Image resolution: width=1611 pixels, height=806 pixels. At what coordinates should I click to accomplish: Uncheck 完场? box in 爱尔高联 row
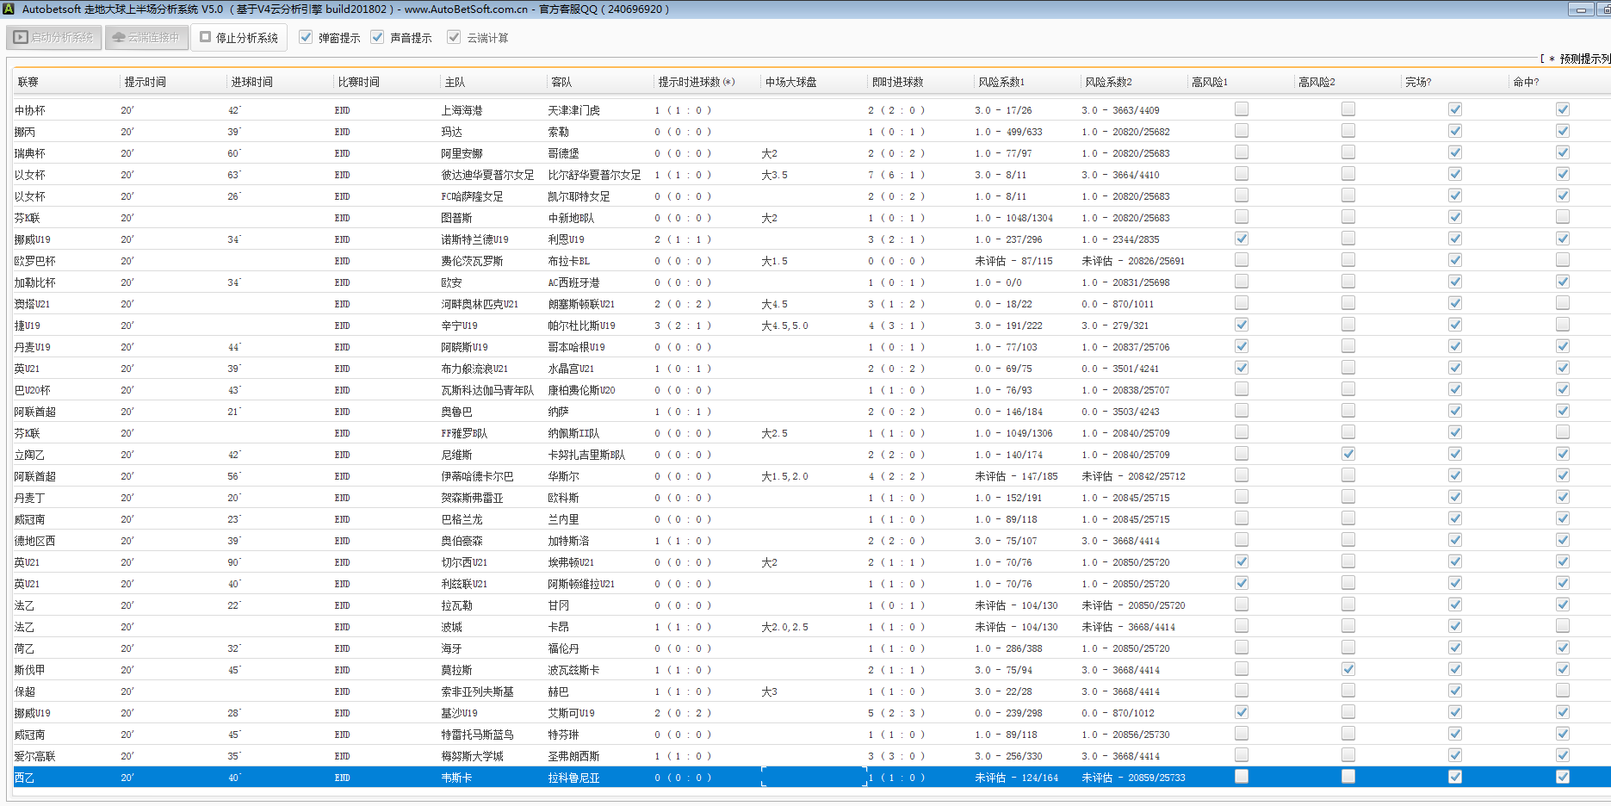pos(1454,755)
